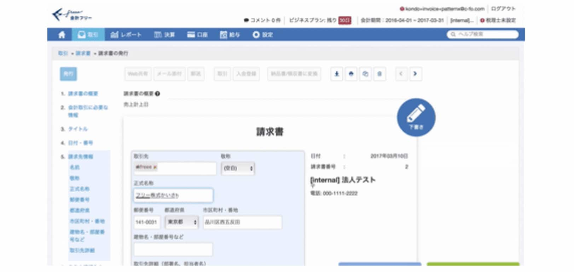Screen dimensions: 574x272
Task: Click the trash delete icon button
Action: 379,74
